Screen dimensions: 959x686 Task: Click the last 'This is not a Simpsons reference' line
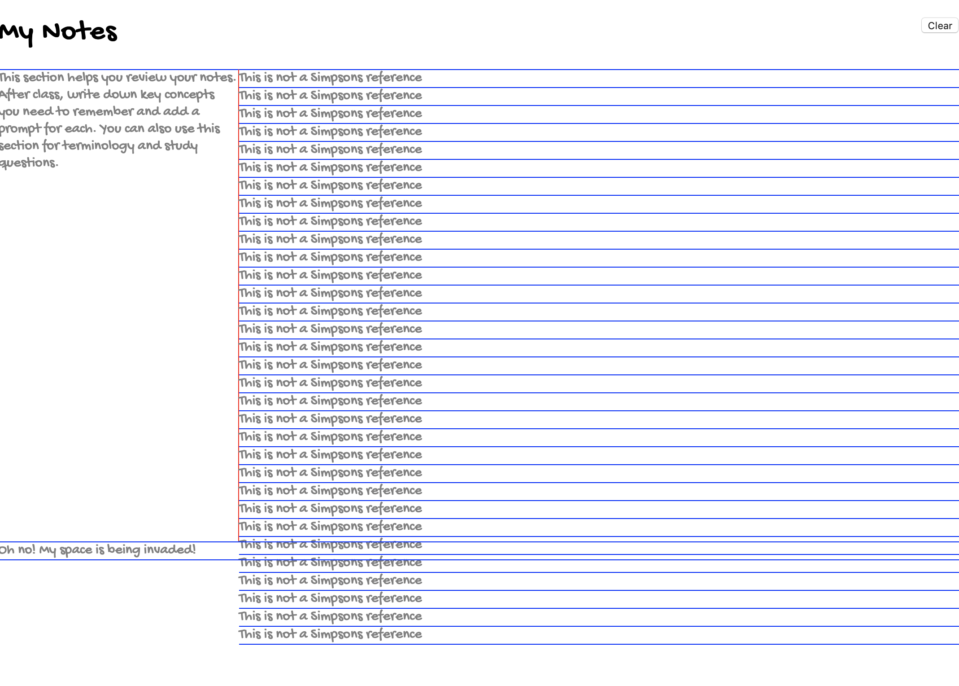(330, 634)
